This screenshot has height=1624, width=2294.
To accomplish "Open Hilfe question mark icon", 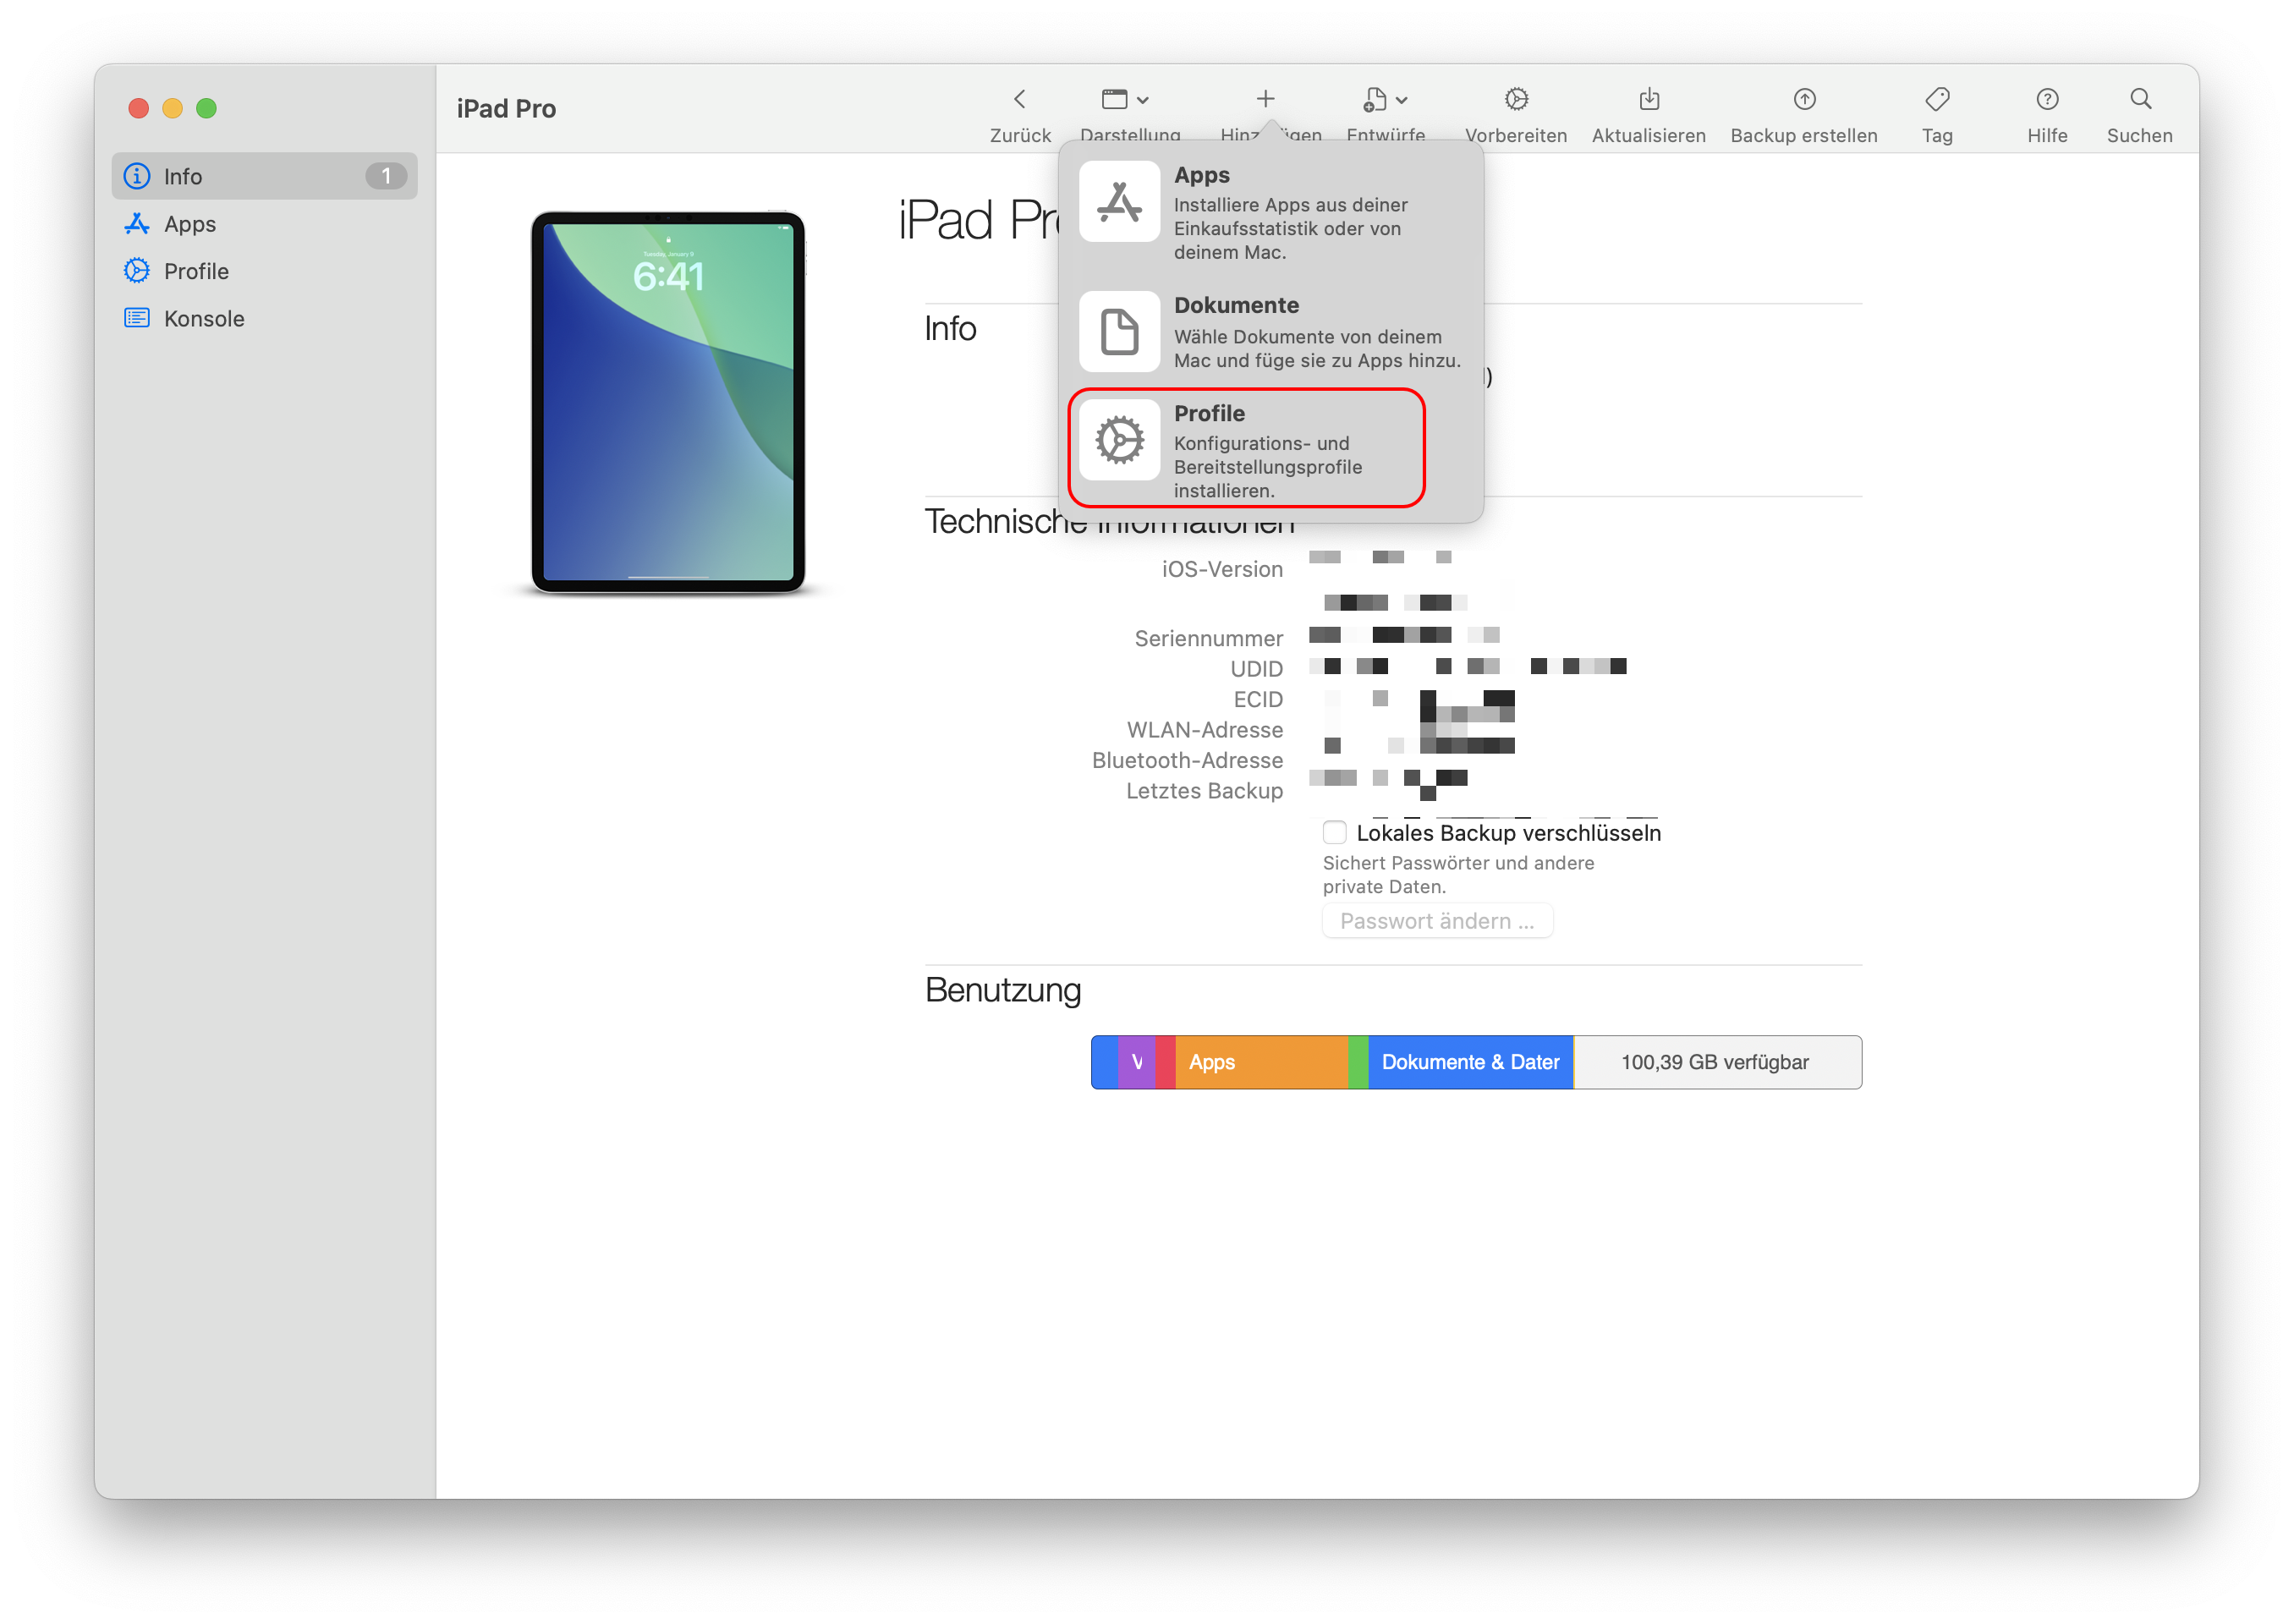I will (2047, 99).
